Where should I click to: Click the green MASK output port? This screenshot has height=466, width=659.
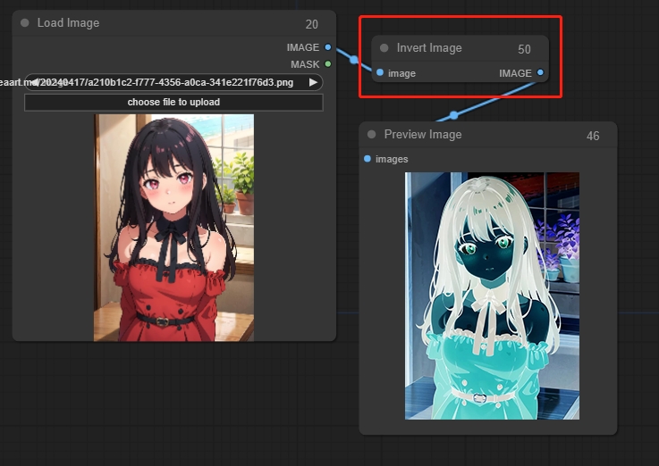[x=328, y=64]
